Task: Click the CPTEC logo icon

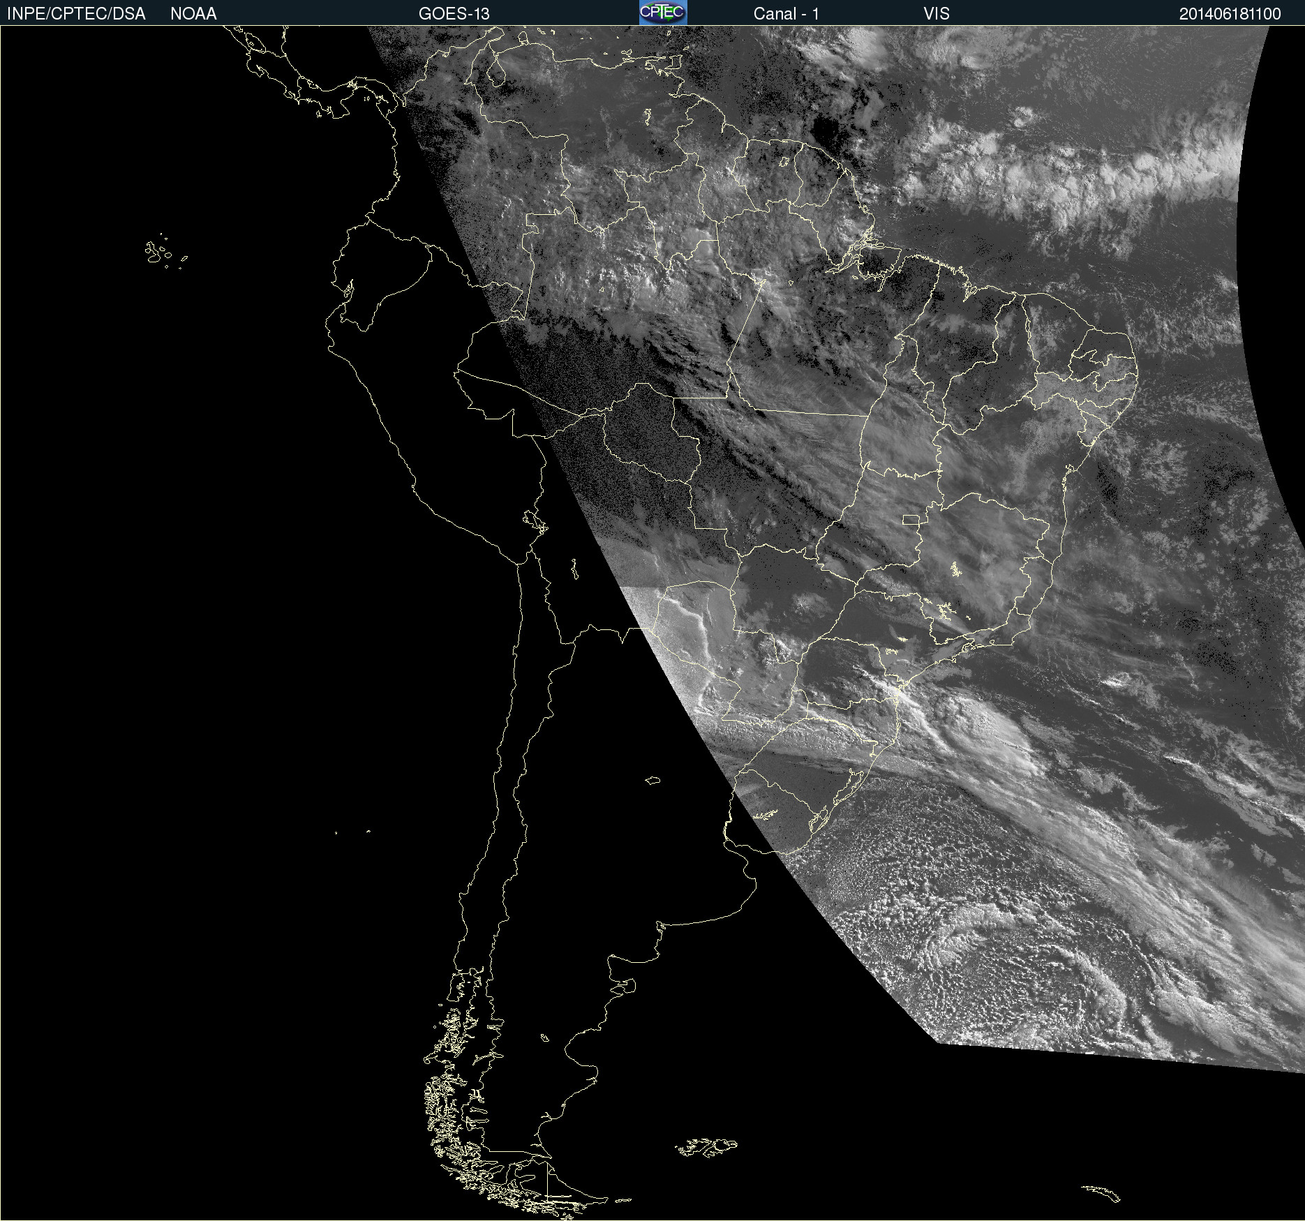Action: tap(663, 13)
